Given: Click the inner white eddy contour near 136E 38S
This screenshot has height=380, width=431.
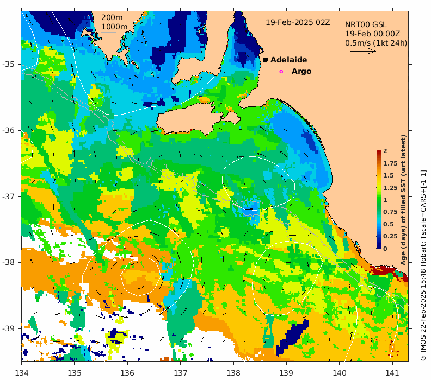Looking at the screenshot, I should click(x=140, y=277).
